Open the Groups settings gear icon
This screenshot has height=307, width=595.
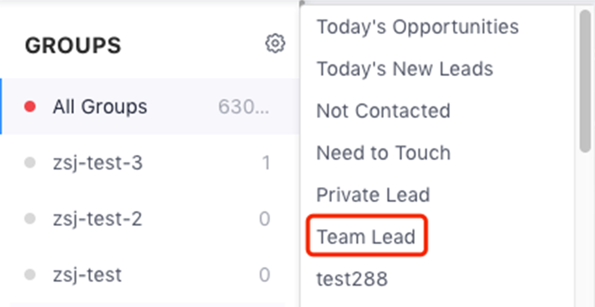275,44
